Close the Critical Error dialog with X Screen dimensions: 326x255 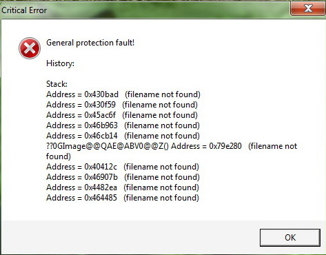point(308,9)
